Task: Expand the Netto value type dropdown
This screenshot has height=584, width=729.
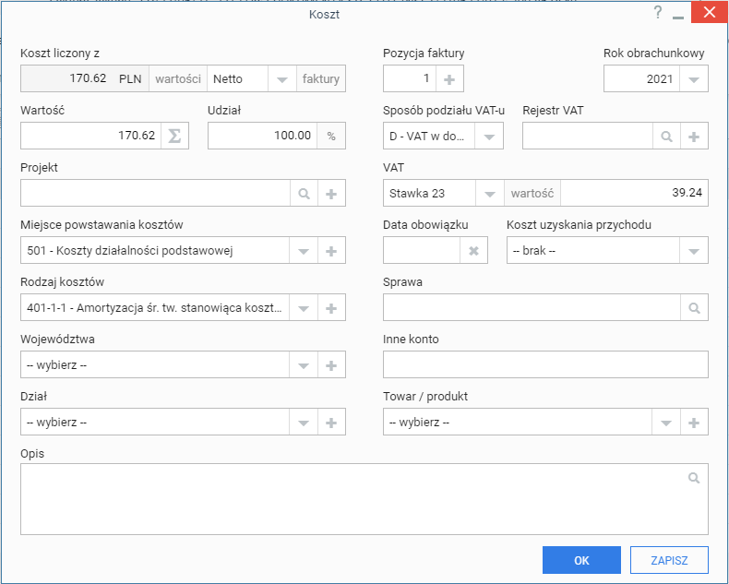Action: [x=282, y=78]
